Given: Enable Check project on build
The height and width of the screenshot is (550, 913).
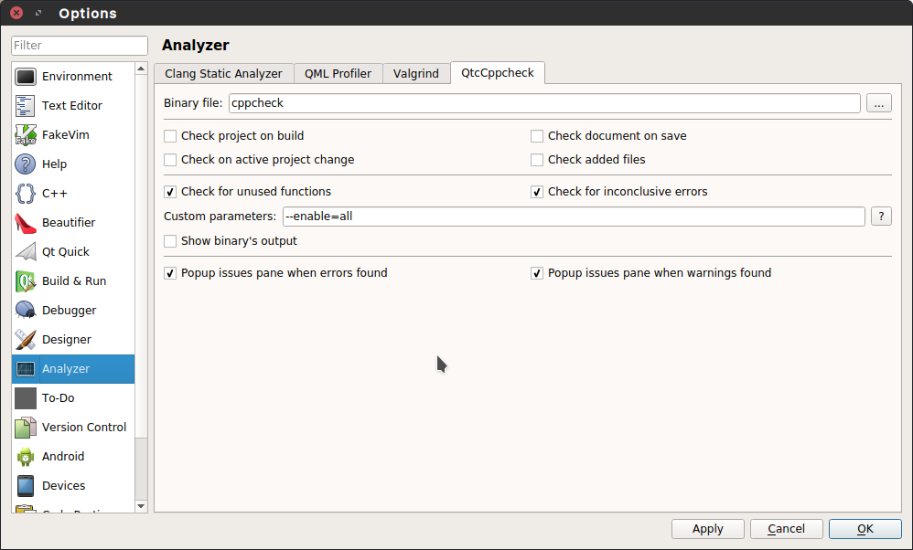Looking at the screenshot, I should tap(170, 136).
